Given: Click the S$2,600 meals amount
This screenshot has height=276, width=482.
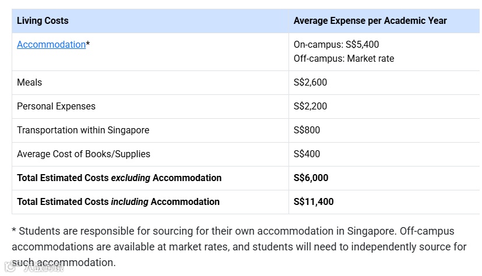Looking at the screenshot, I should (310, 82).
